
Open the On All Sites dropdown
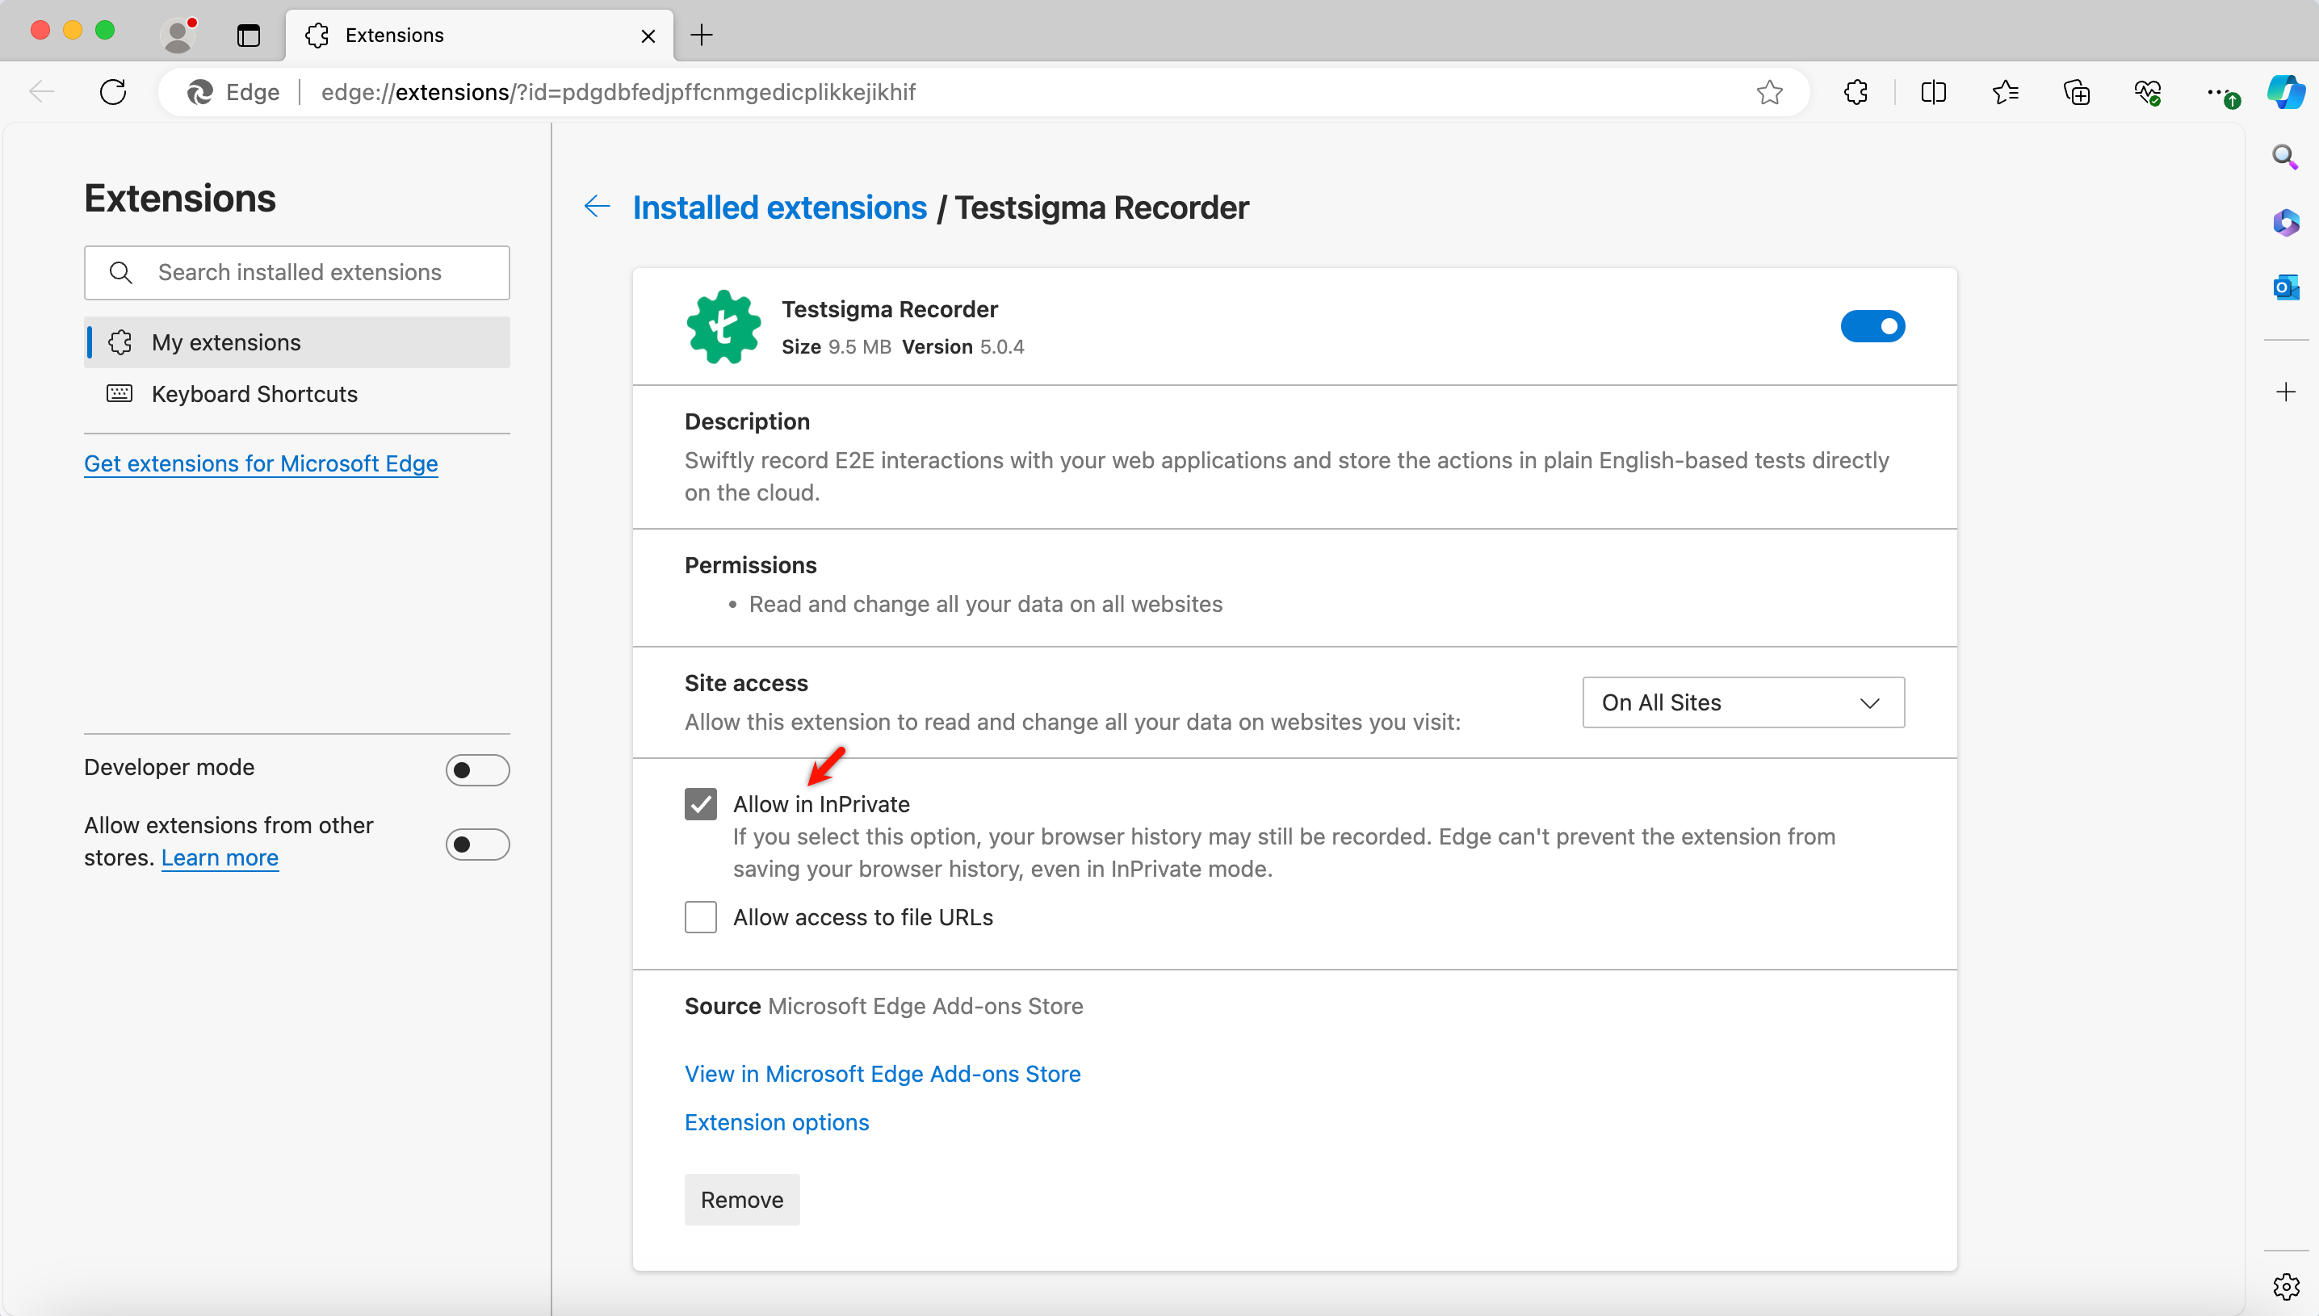(1742, 702)
